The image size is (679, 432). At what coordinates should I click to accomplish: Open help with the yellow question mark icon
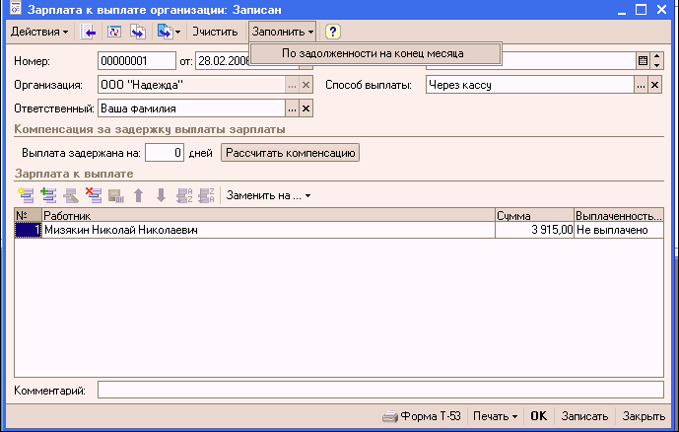point(333,32)
